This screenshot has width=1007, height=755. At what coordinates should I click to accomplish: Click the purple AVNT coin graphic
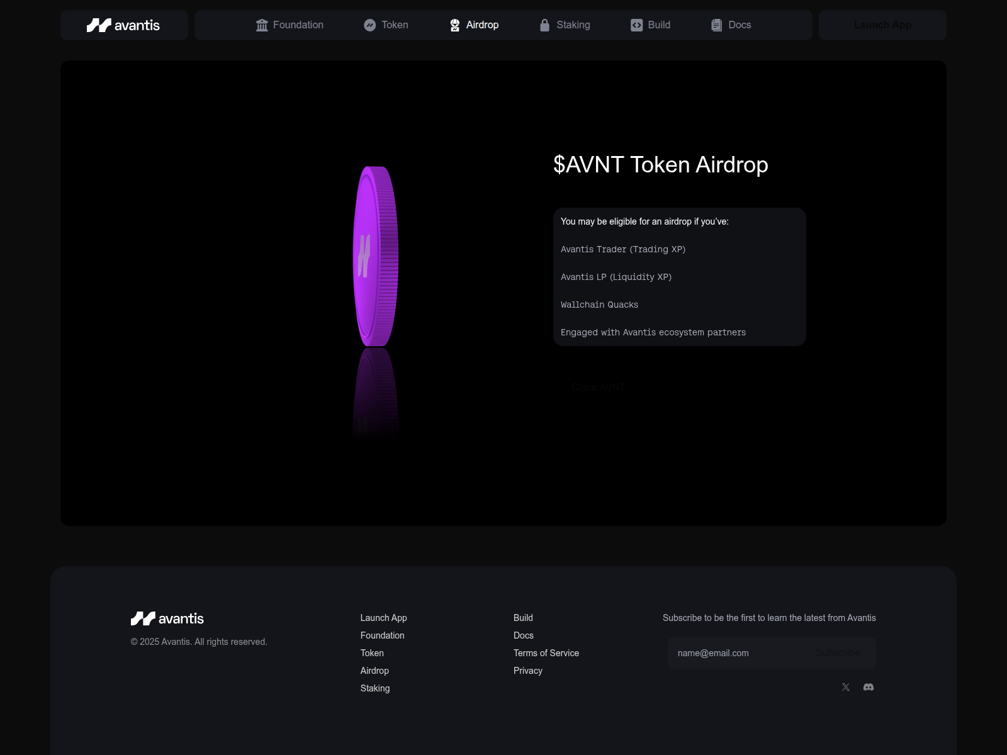376,255
